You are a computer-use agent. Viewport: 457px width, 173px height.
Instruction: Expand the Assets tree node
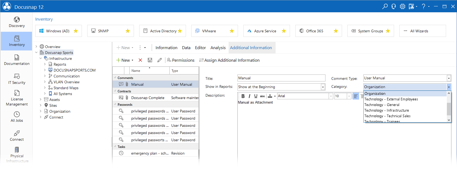[41, 100]
